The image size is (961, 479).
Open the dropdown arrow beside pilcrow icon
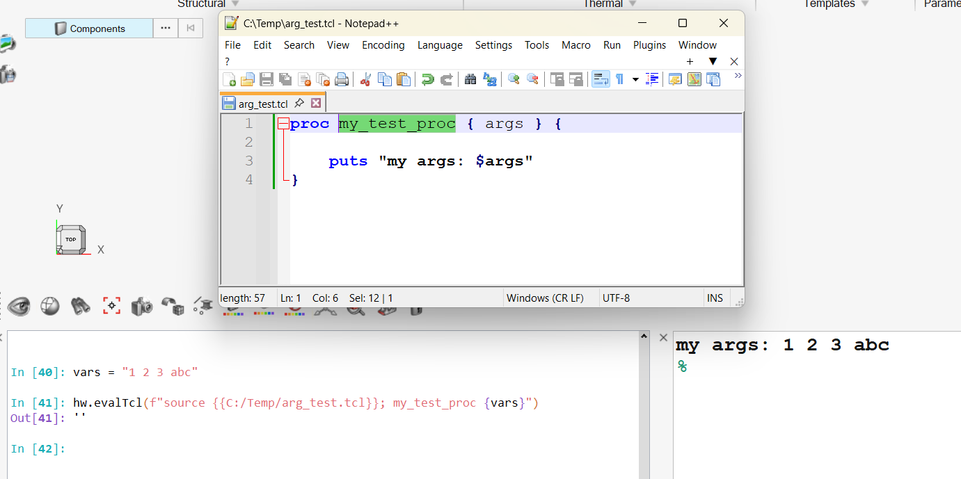(635, 79)
